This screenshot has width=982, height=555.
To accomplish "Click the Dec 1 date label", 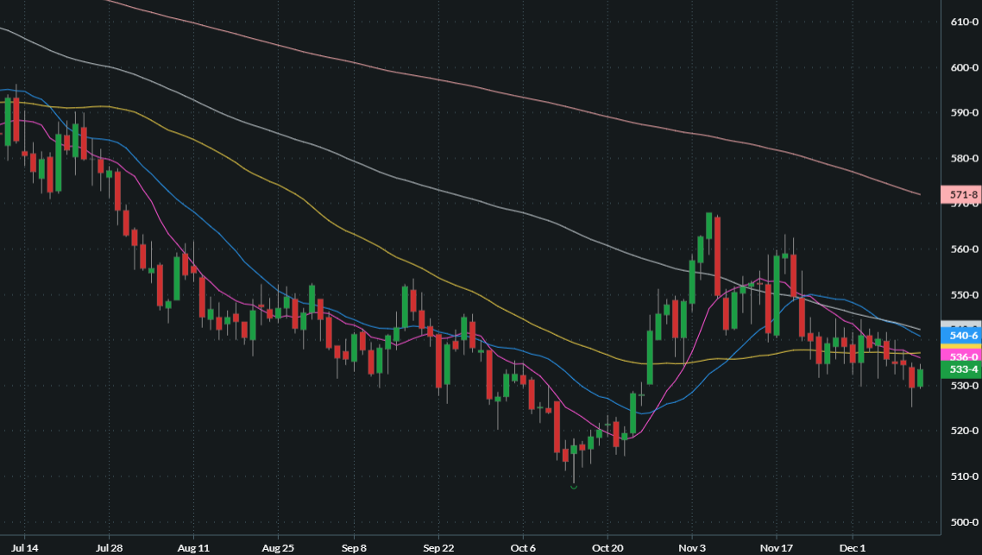I will click(x=853, y=547).
